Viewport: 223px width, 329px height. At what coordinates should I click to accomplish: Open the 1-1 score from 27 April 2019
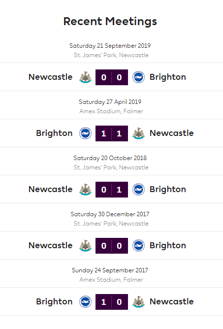coord(112,133)
